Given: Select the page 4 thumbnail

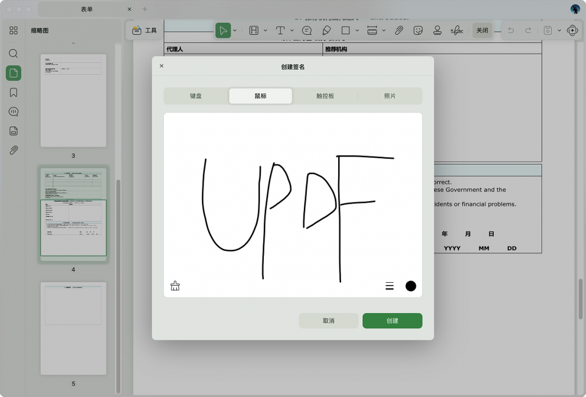Looking at the screenshot, I should coord(74,214).
